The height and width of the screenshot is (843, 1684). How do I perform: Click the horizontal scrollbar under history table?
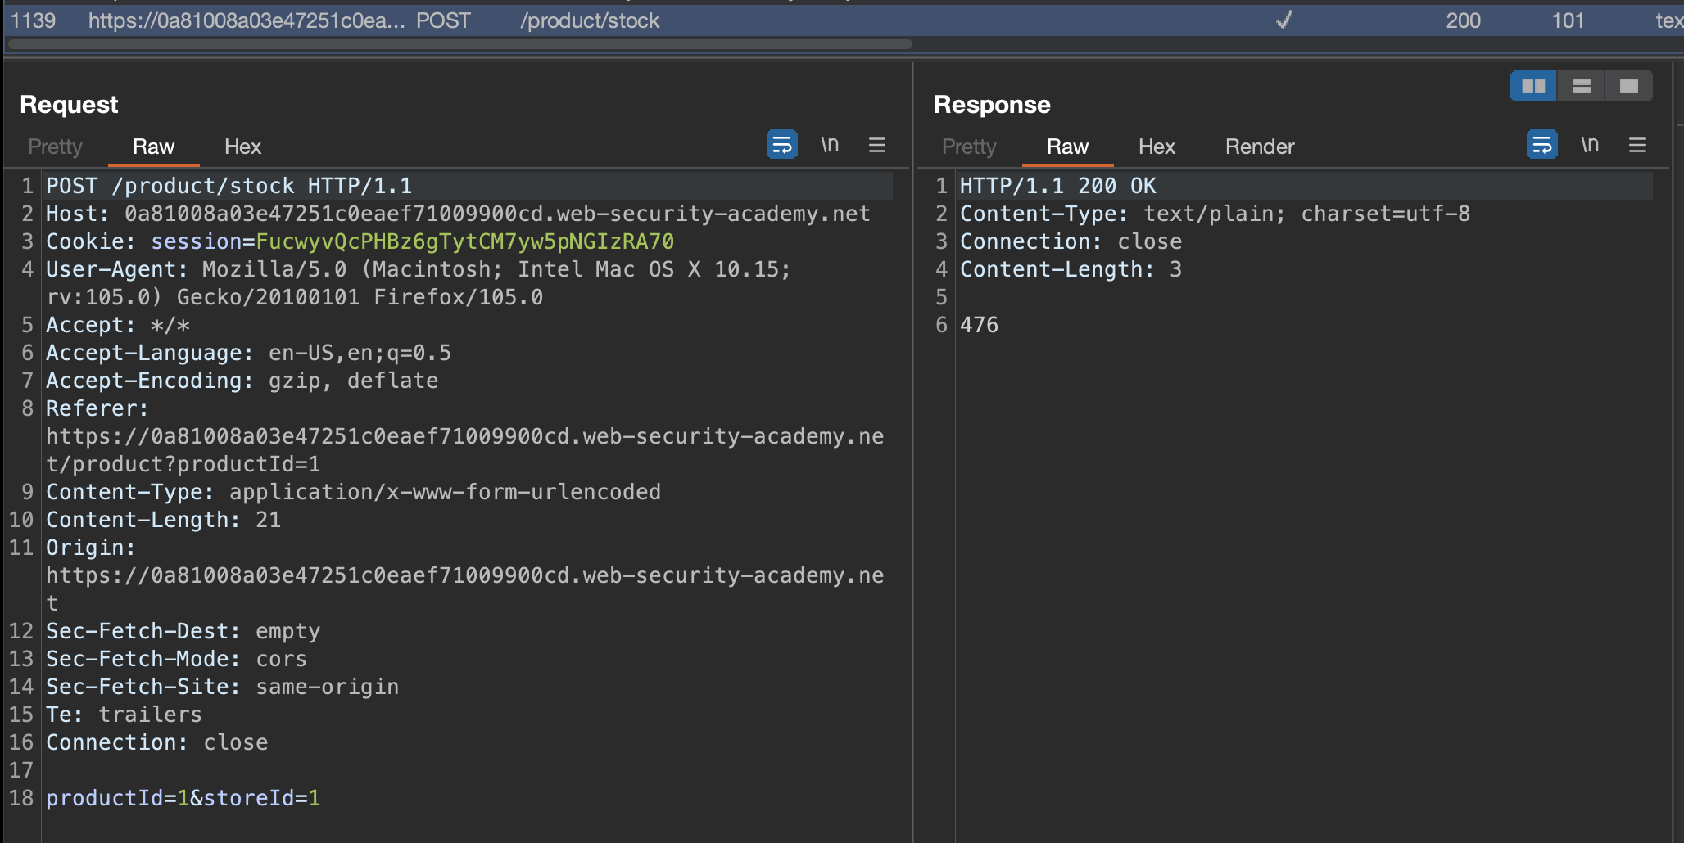459,44
